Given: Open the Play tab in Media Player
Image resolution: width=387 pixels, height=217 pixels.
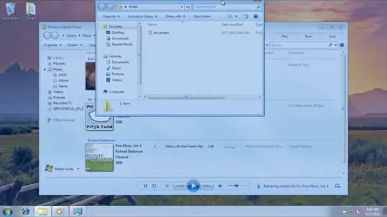Looking at the screenshot, I should coord(285,36).
